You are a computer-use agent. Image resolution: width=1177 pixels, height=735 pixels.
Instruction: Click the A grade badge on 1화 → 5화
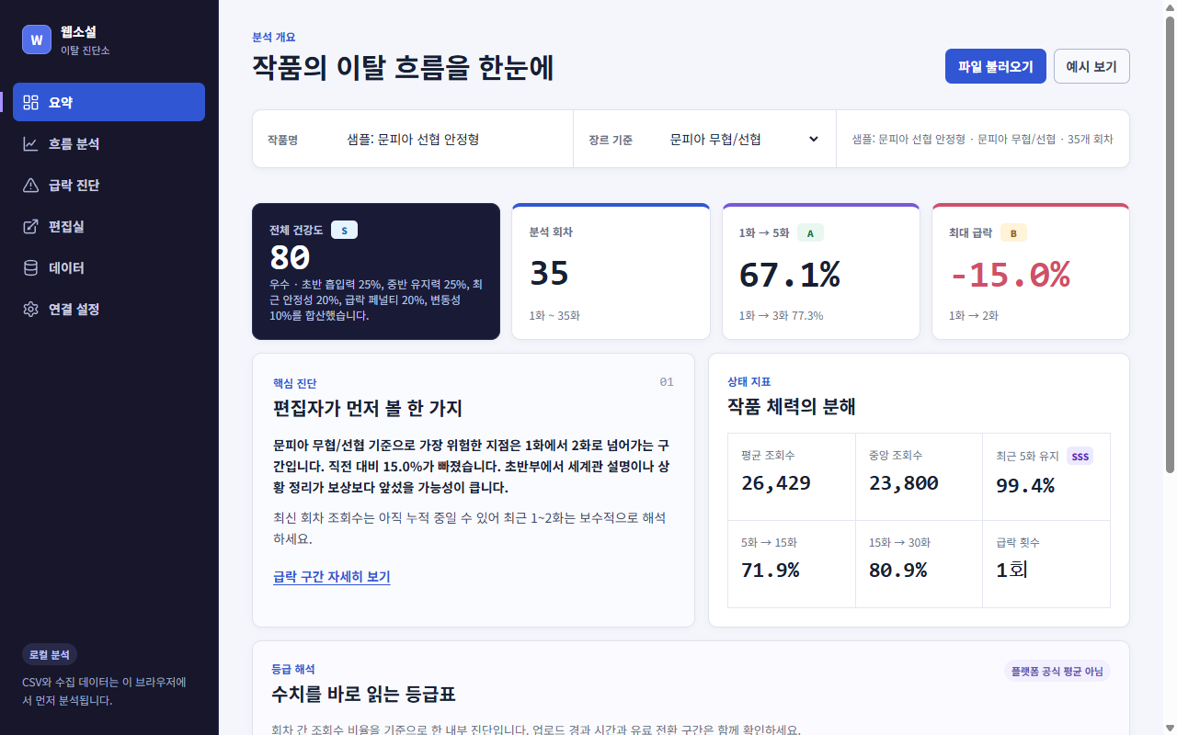pos(810,232)
